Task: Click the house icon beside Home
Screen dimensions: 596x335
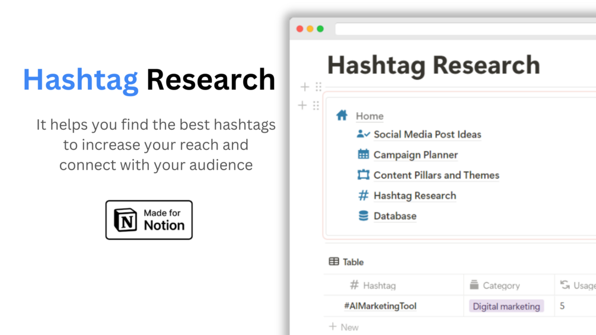Action: [342, 115]
